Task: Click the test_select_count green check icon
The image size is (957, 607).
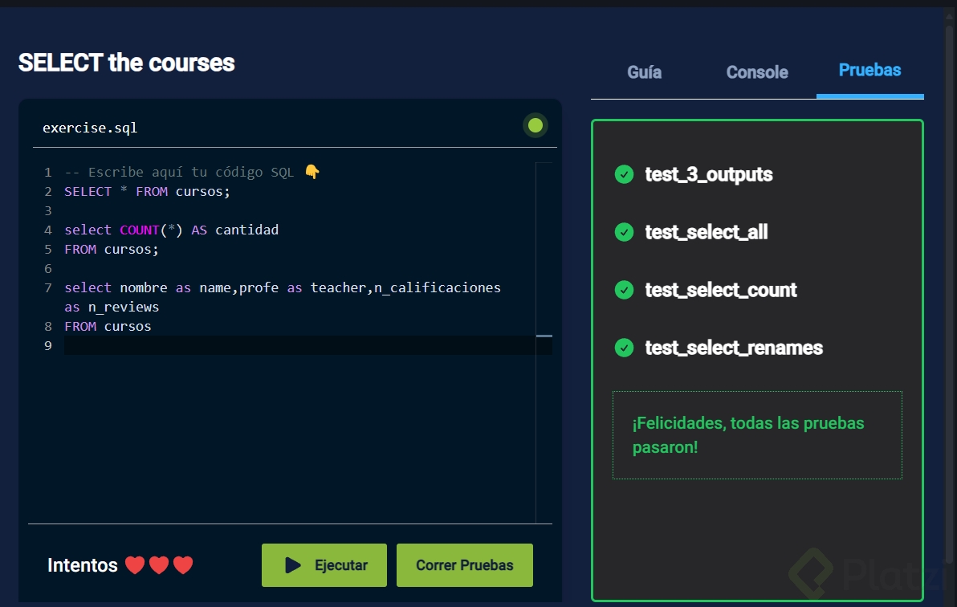Action: coord(624,290)
